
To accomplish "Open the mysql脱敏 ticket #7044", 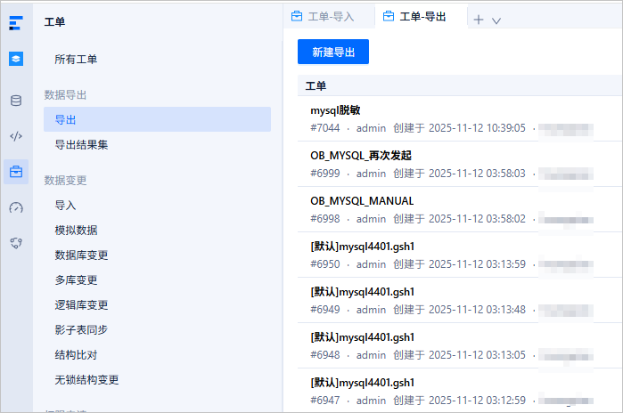I will (x=460, y=119).
